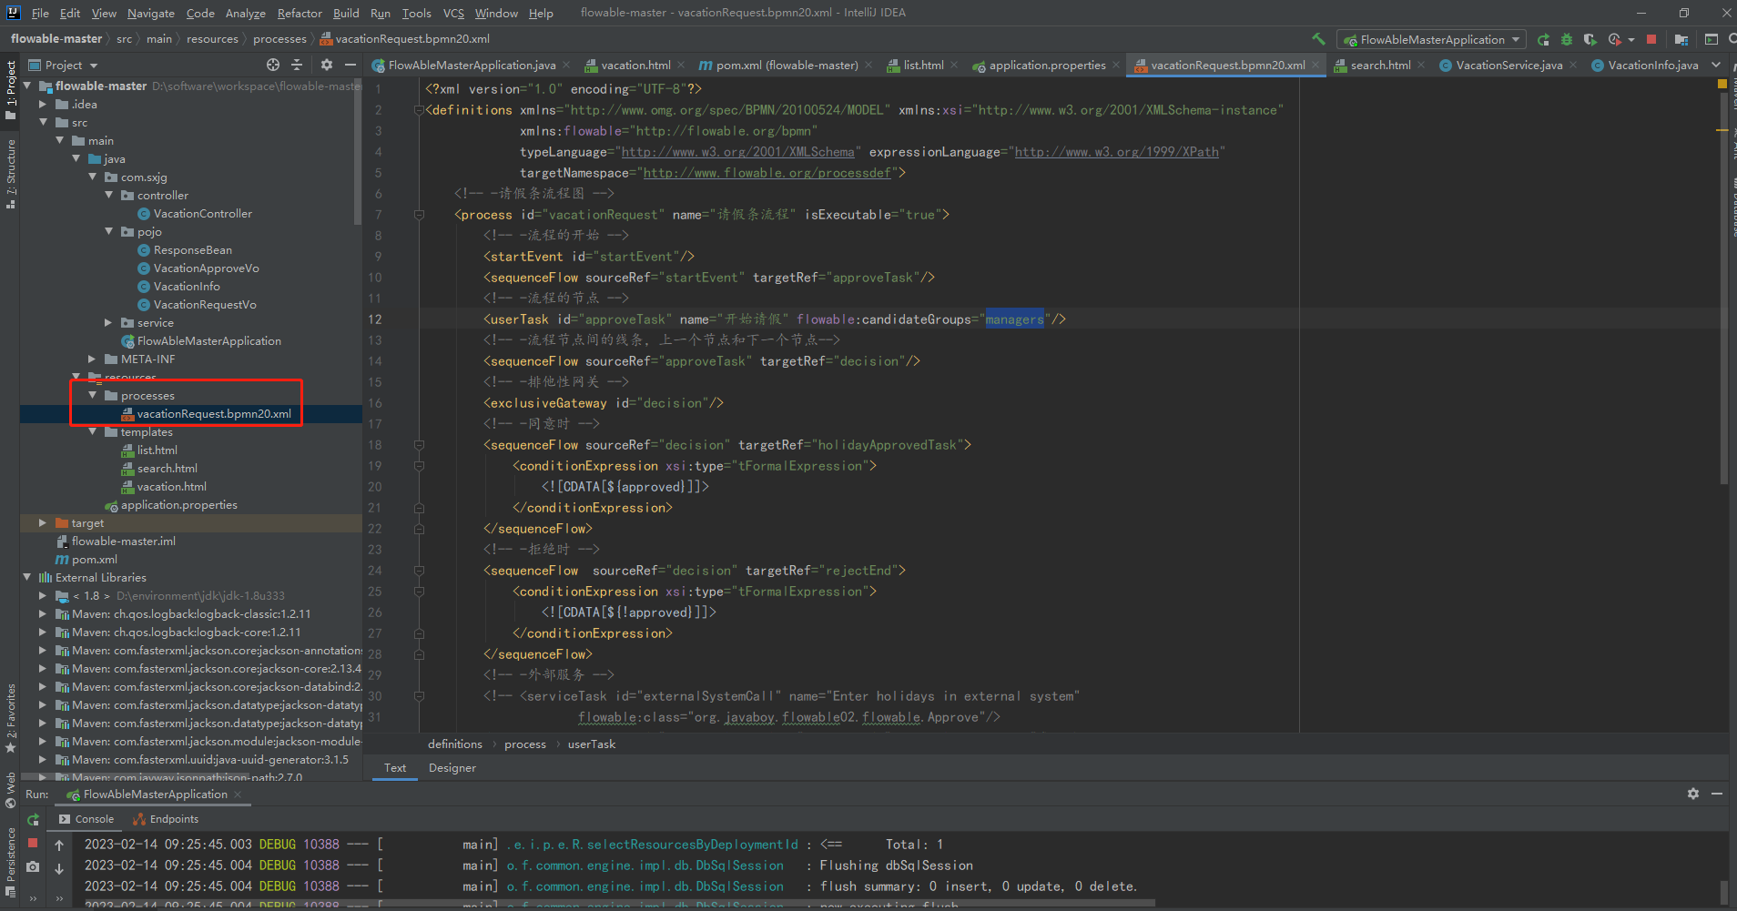Viewport: 1737px width, 911px height.
Task: Run with Coverage from the top toolbar
Action: [1590, 39]
